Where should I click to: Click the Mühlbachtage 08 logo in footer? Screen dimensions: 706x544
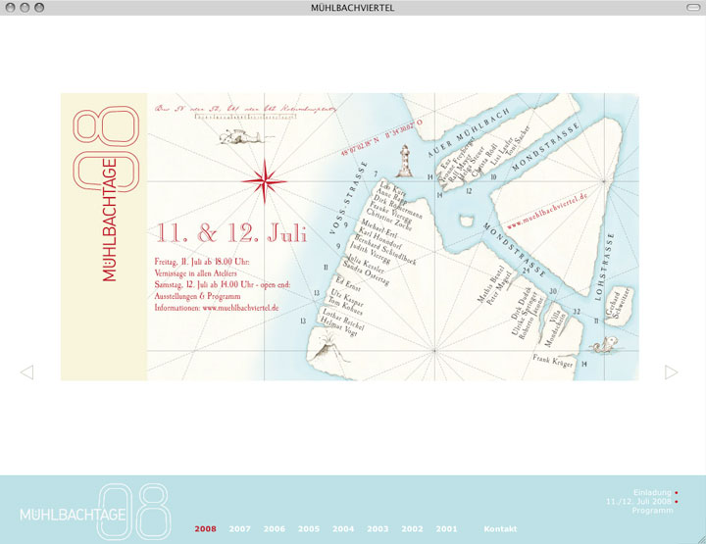pyautogui.click(x=93, y=510)
